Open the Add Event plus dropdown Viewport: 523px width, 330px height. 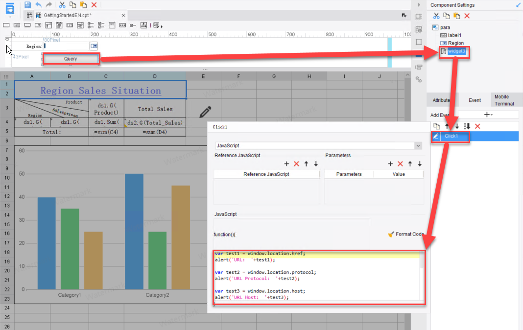[x=488, y=115]
